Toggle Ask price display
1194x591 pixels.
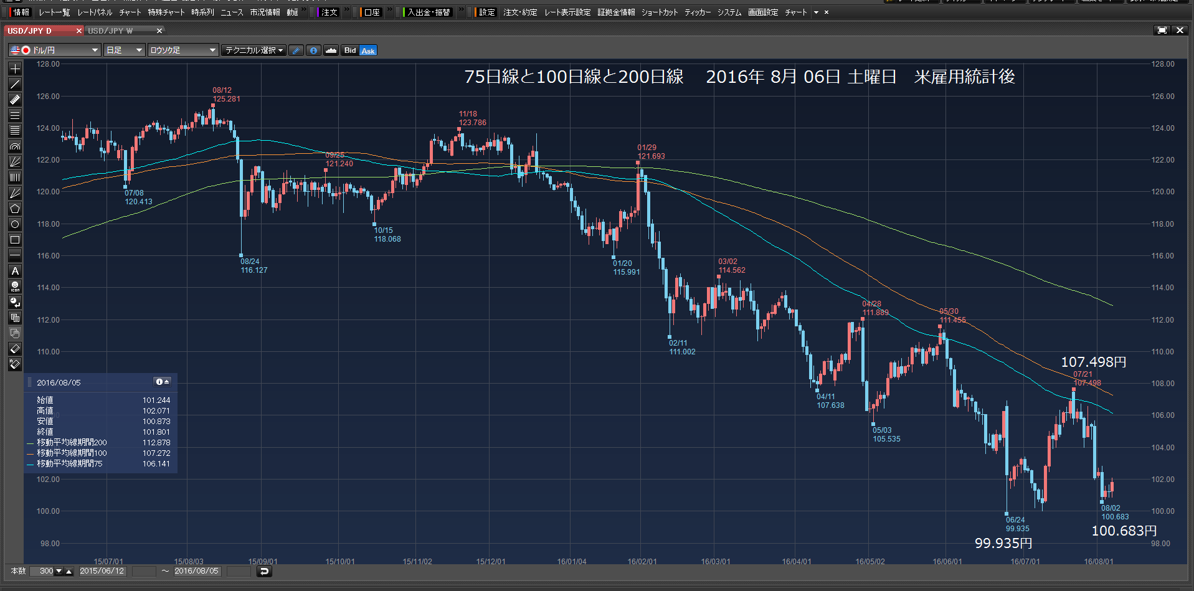coord(368,50)
